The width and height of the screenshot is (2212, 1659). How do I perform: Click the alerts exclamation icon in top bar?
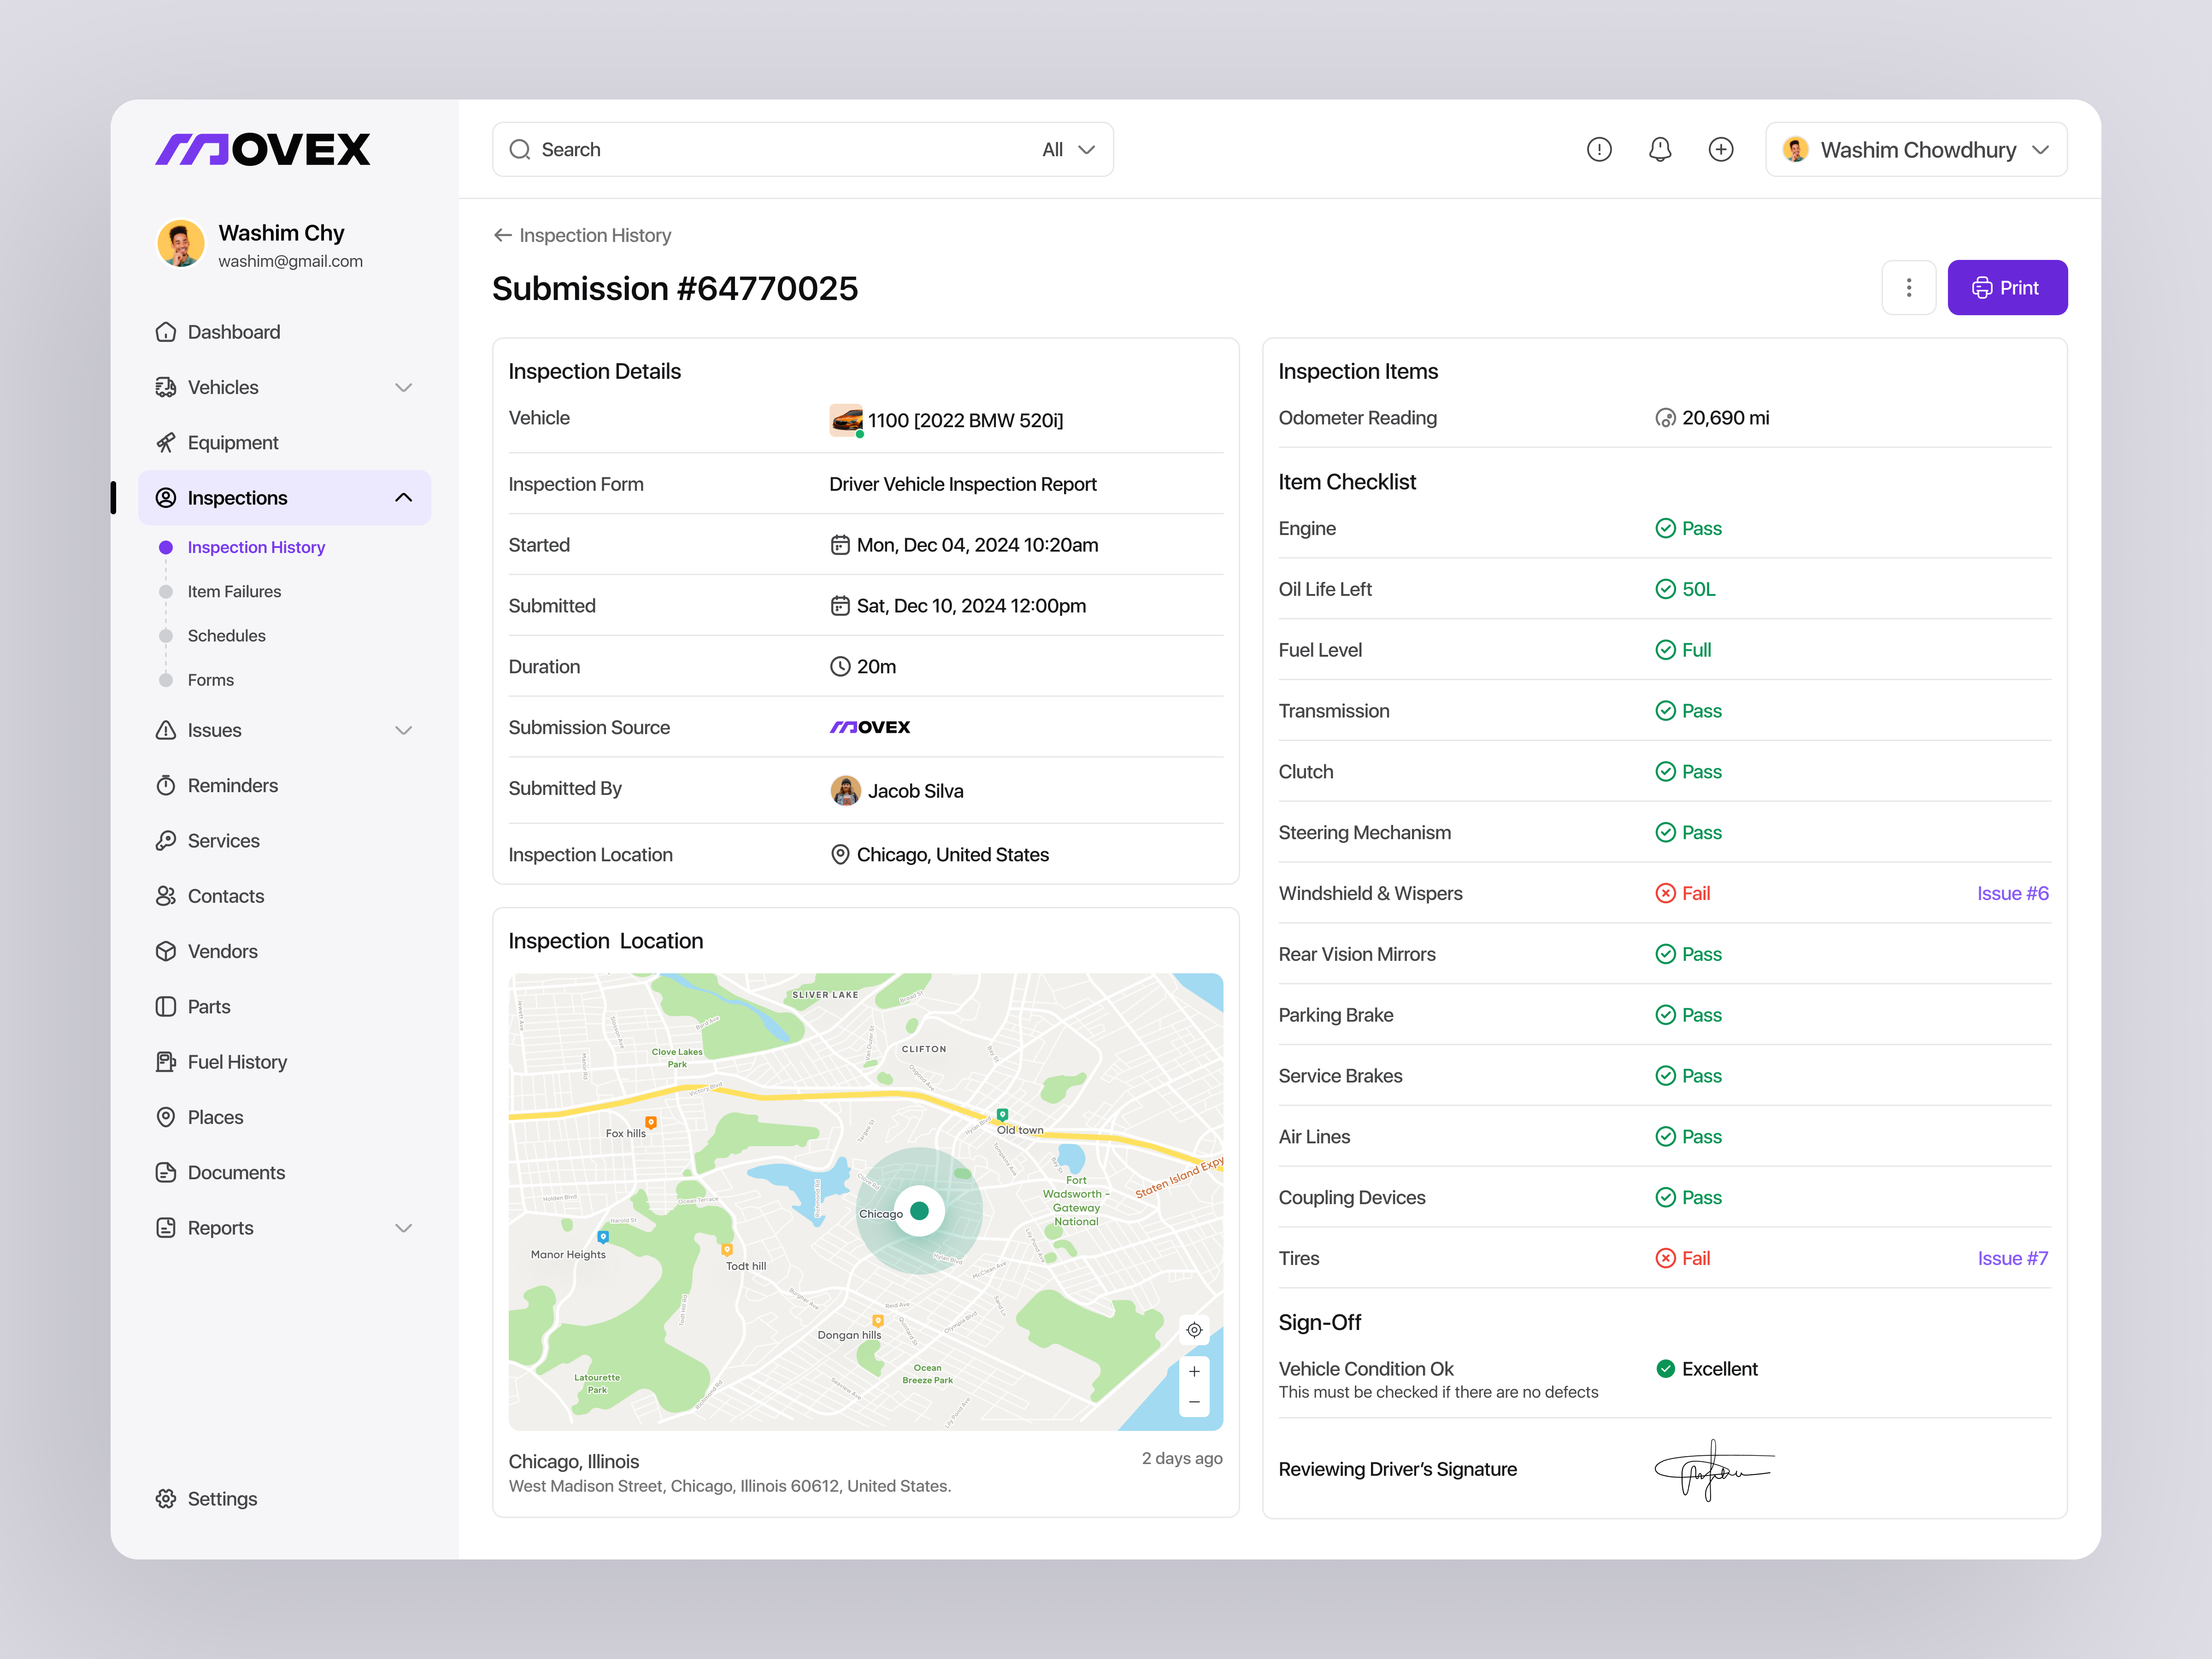[x=1599, y=149]
